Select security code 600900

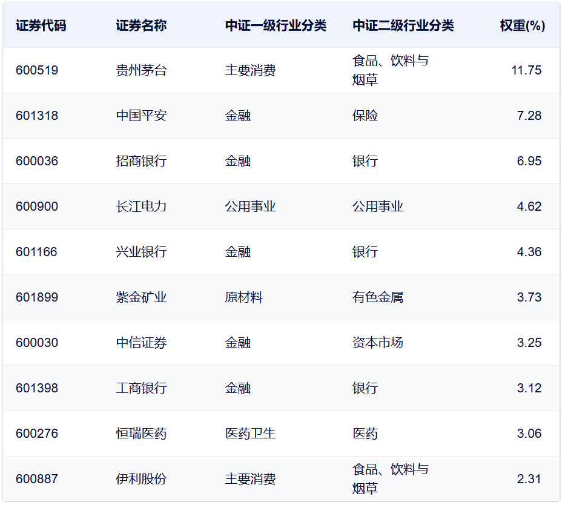(37, 206)
